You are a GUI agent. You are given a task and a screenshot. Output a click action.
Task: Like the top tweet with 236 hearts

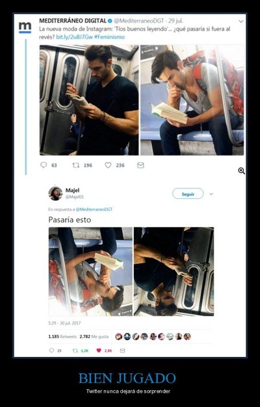pos(108,165)
